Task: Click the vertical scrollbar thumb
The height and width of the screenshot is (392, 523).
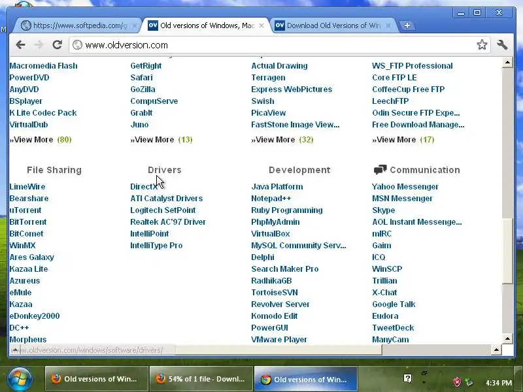Action: pyautogui.click(x=507, y=251)
